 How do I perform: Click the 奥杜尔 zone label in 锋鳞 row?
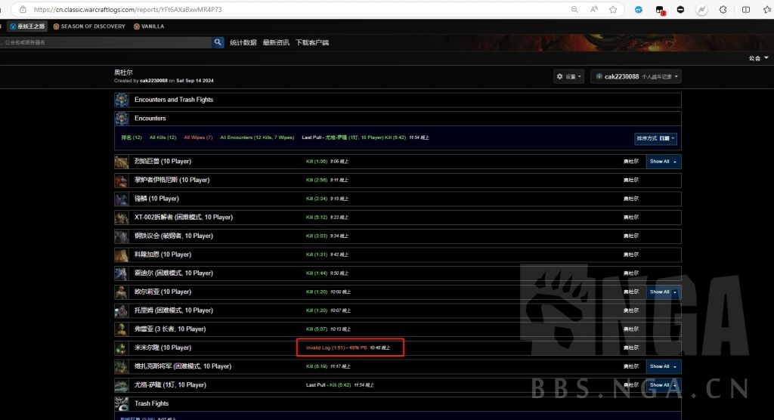click(631, 199)
